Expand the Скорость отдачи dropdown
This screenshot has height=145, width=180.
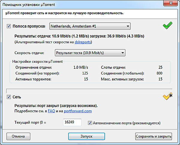90,53
